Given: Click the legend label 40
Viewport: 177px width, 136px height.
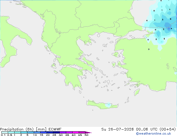Looking at the screenshot, I should point(73,135).
